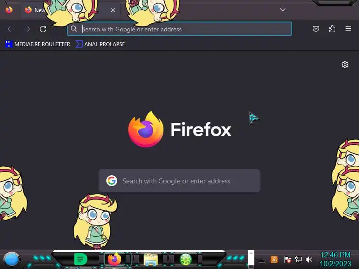Reload the current page
Viewport: 359px width, 269px height.
(43, 29)
